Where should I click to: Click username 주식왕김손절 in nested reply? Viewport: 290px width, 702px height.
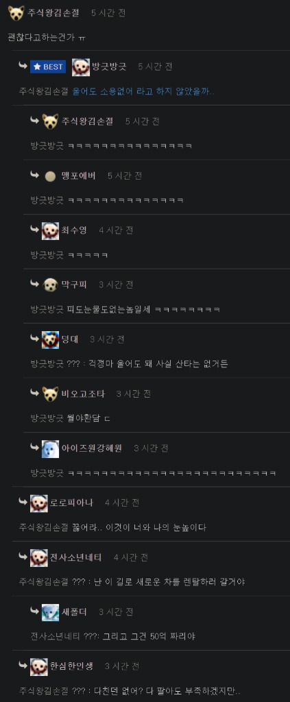87,121
